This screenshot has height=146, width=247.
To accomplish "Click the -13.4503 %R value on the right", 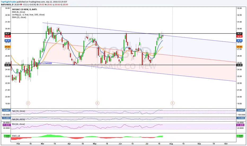I will 241,118.
